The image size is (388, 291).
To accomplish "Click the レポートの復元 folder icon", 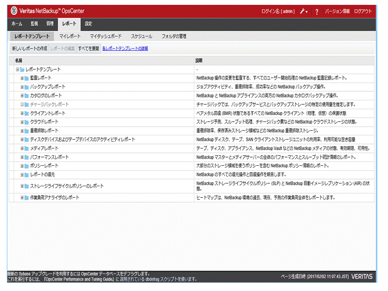I will (x=27, y=175).
